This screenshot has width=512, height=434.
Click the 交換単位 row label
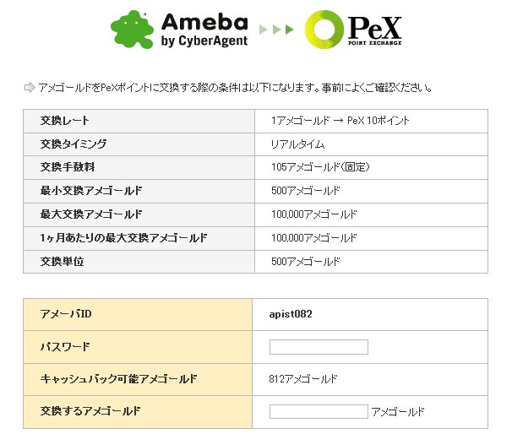click(63, 262)
